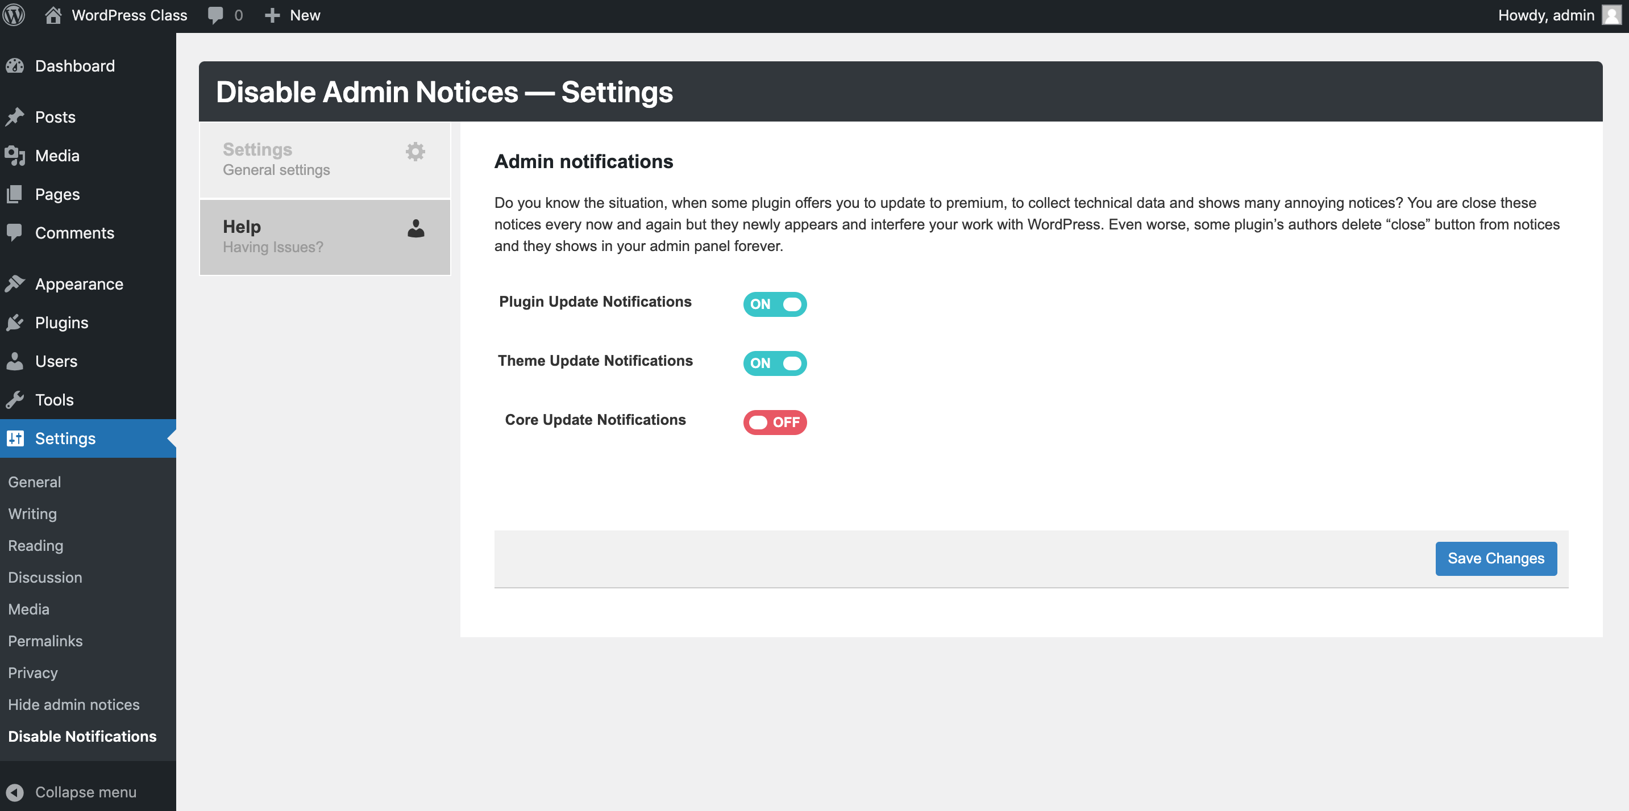The width and height of the screenshot is (1629, 811).
Task: Click the Save Changes button
Action: click(x=1496, y=559)
